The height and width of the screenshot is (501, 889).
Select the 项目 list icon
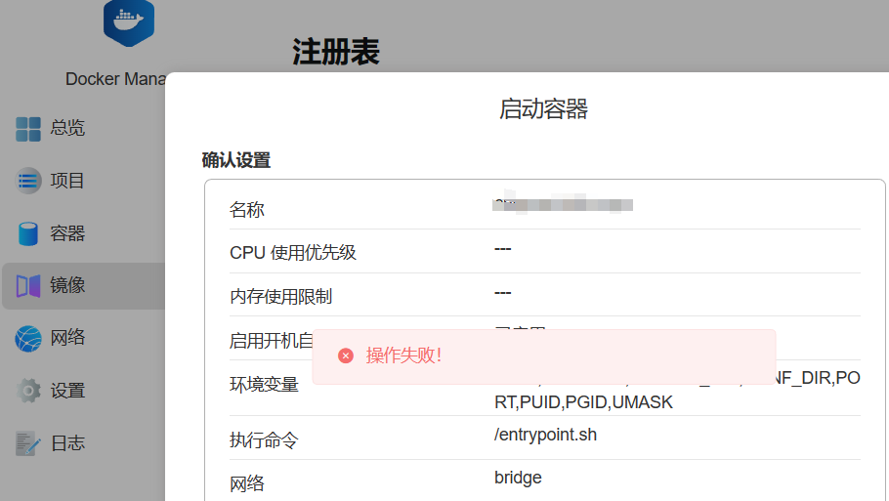coord(27,181)
